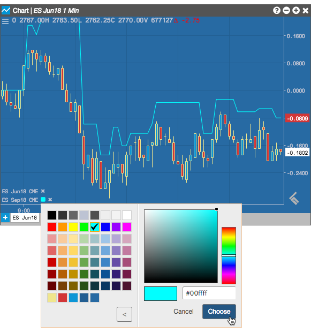Open the ES Sep18 cyan color indicator
Image resolution: width=311 pixels, height=333 pixels.
43,199
